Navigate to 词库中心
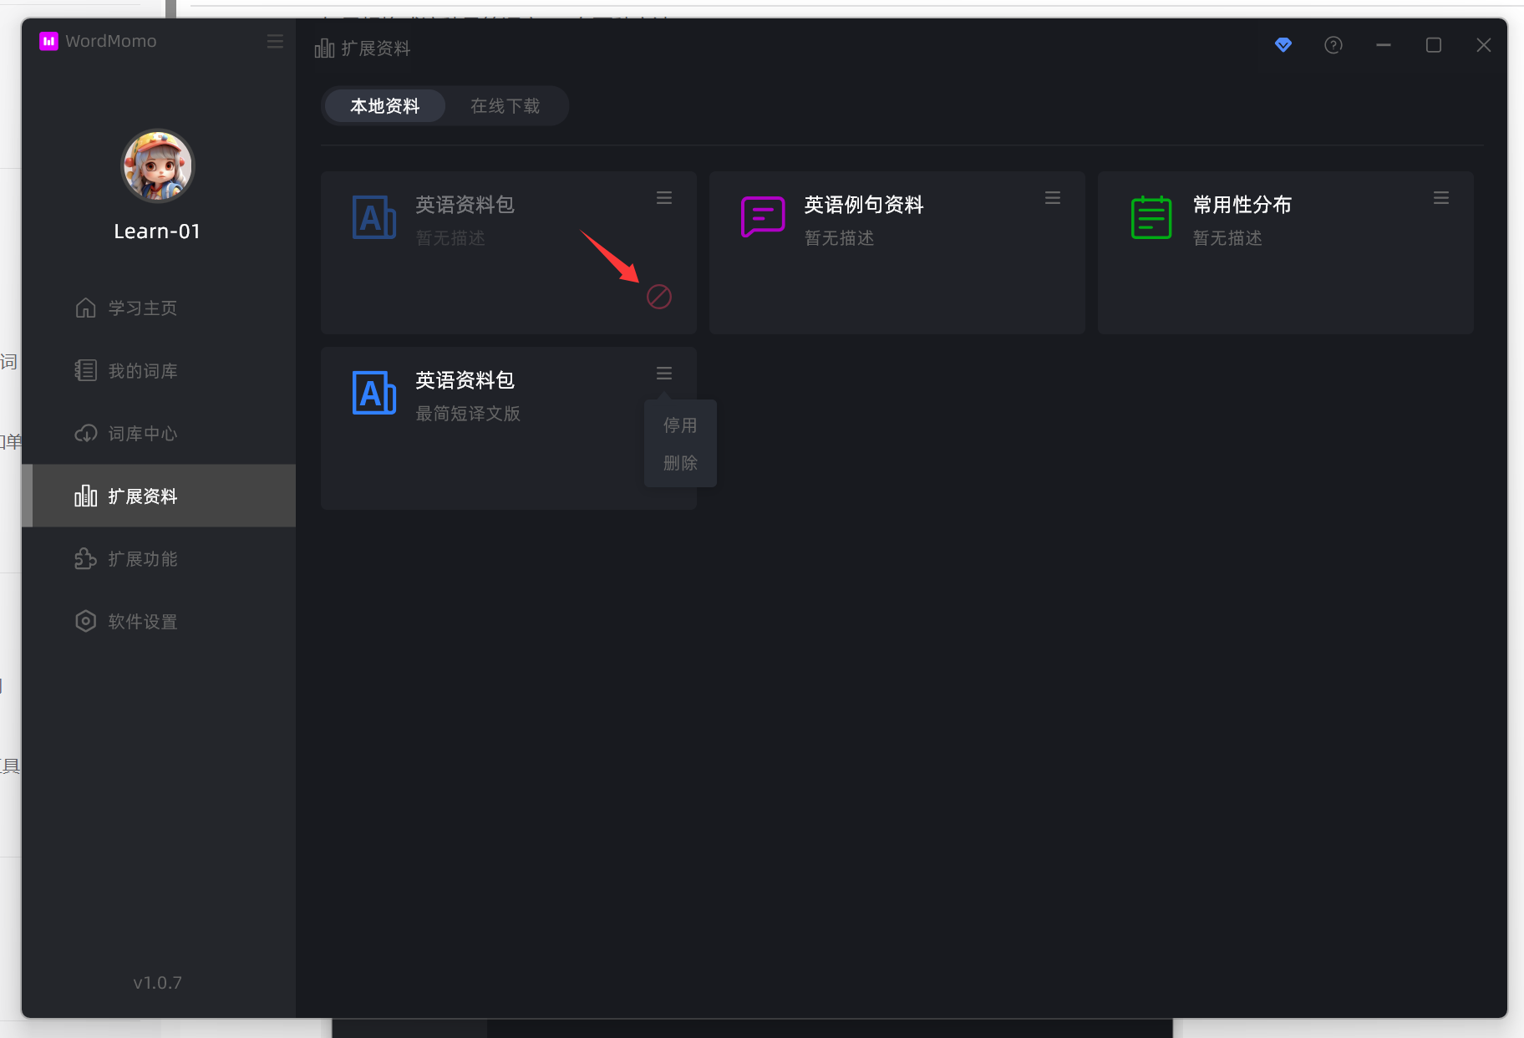 tap(142, 434)
